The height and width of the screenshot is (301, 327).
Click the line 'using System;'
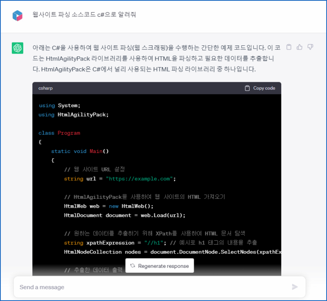point(60,106)
